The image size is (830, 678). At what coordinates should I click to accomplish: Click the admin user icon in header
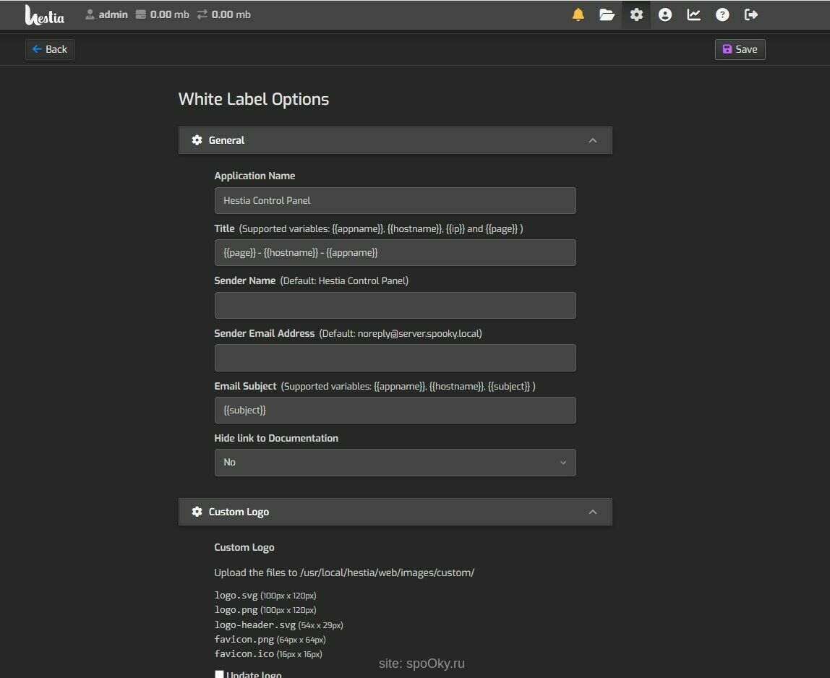click(x=90, y=15)
